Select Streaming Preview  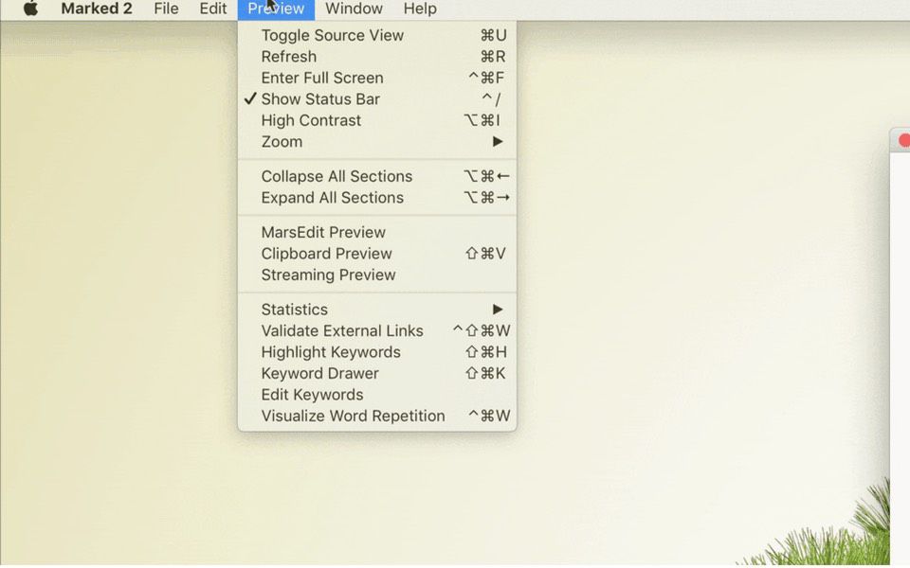pyautogui.click(x=377, y=275)
